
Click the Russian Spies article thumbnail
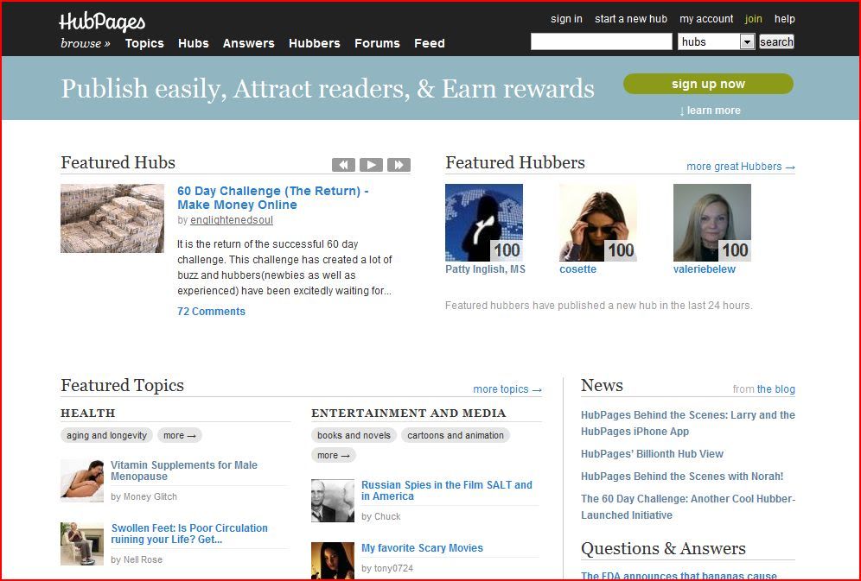coord(333,501)
